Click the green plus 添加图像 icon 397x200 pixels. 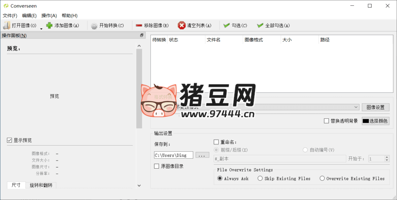(x=49, y=26)
